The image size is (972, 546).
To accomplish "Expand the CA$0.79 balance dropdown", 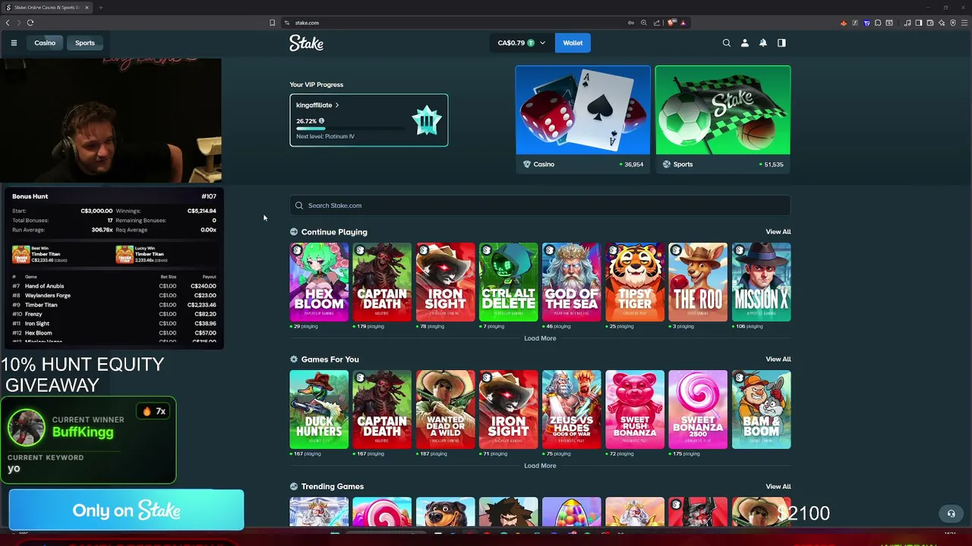I will tap(521, 43).
